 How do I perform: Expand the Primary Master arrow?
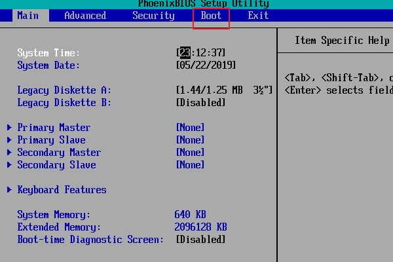point(9,127)
